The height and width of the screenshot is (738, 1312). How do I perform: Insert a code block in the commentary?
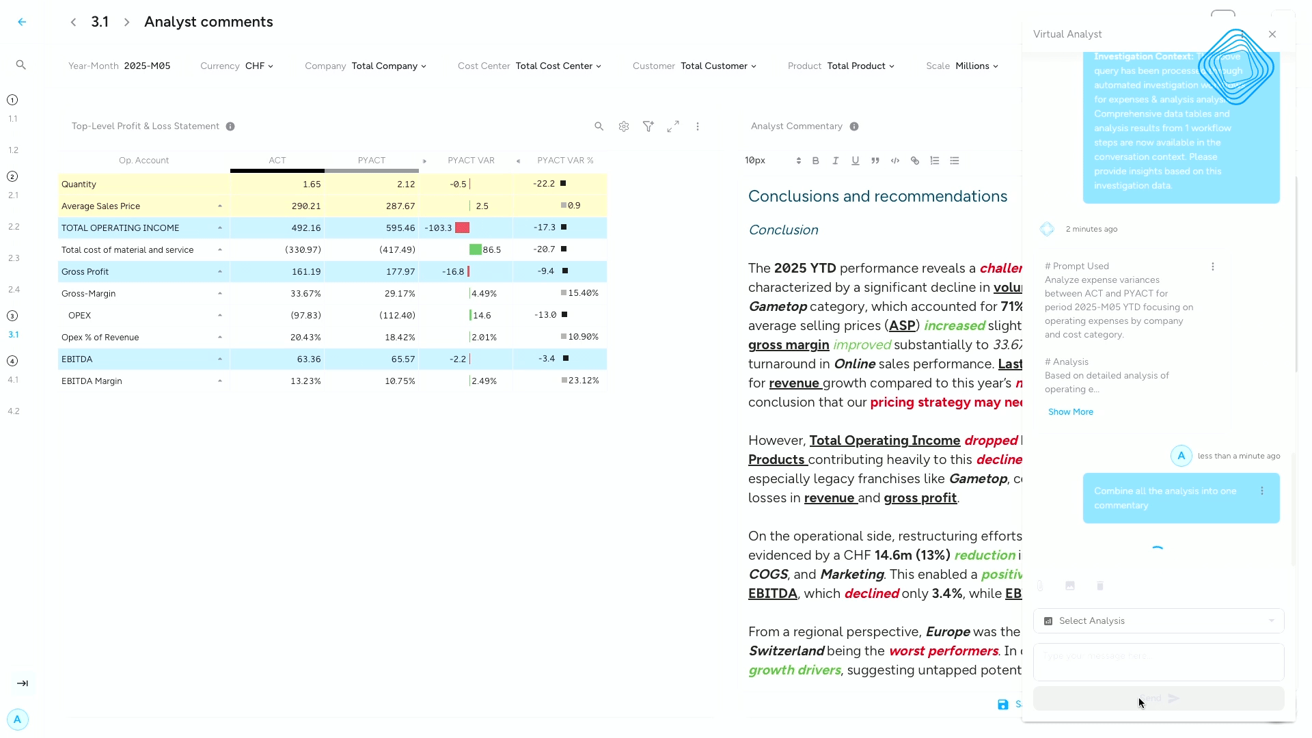click(x=894, y=161)
